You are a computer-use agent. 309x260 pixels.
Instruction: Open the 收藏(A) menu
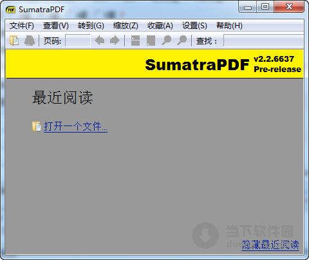[x=160, y=26]
